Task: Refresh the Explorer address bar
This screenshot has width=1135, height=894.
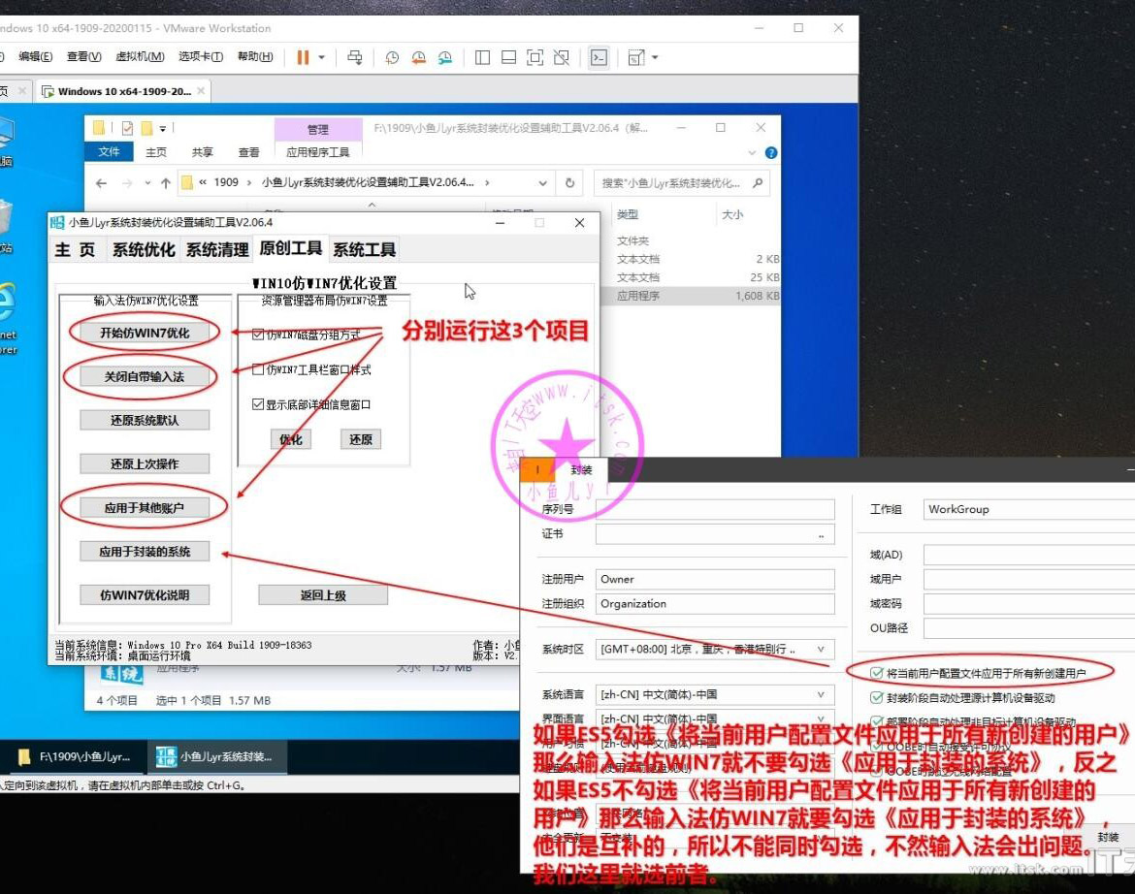Action: (x=569, y=183)
